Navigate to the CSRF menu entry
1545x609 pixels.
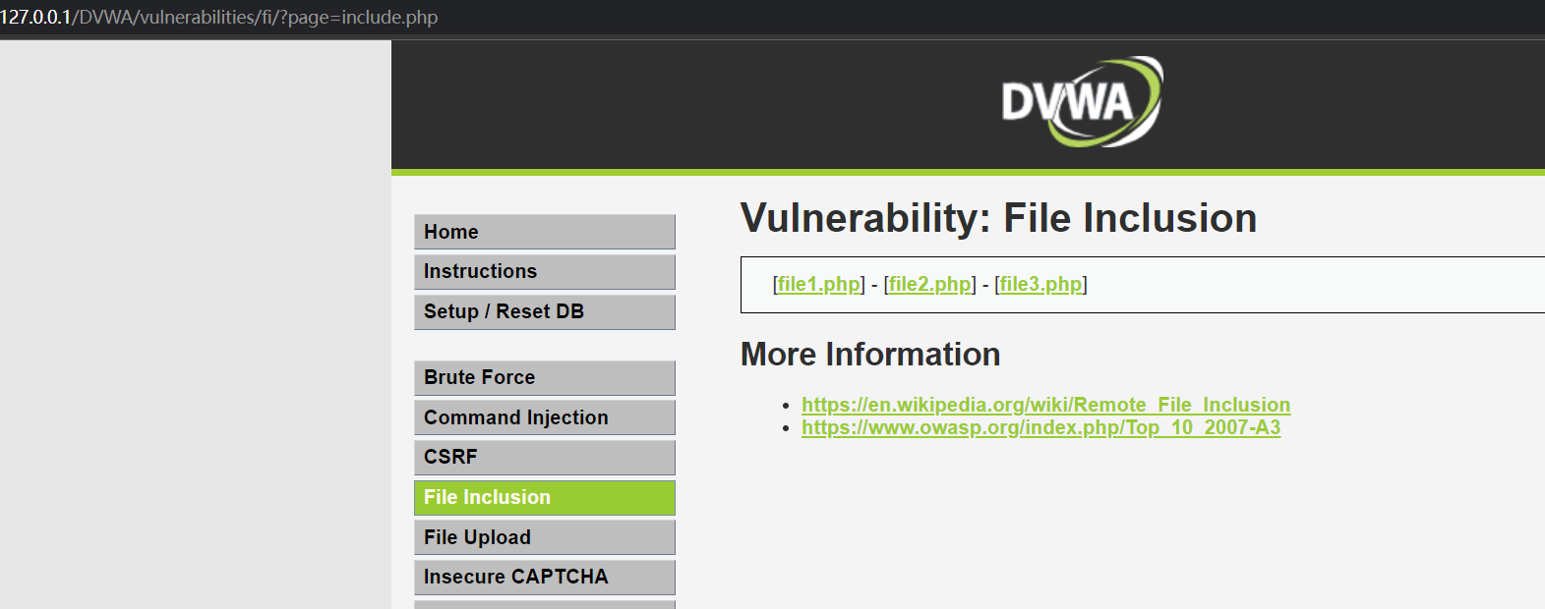(544, 458)
